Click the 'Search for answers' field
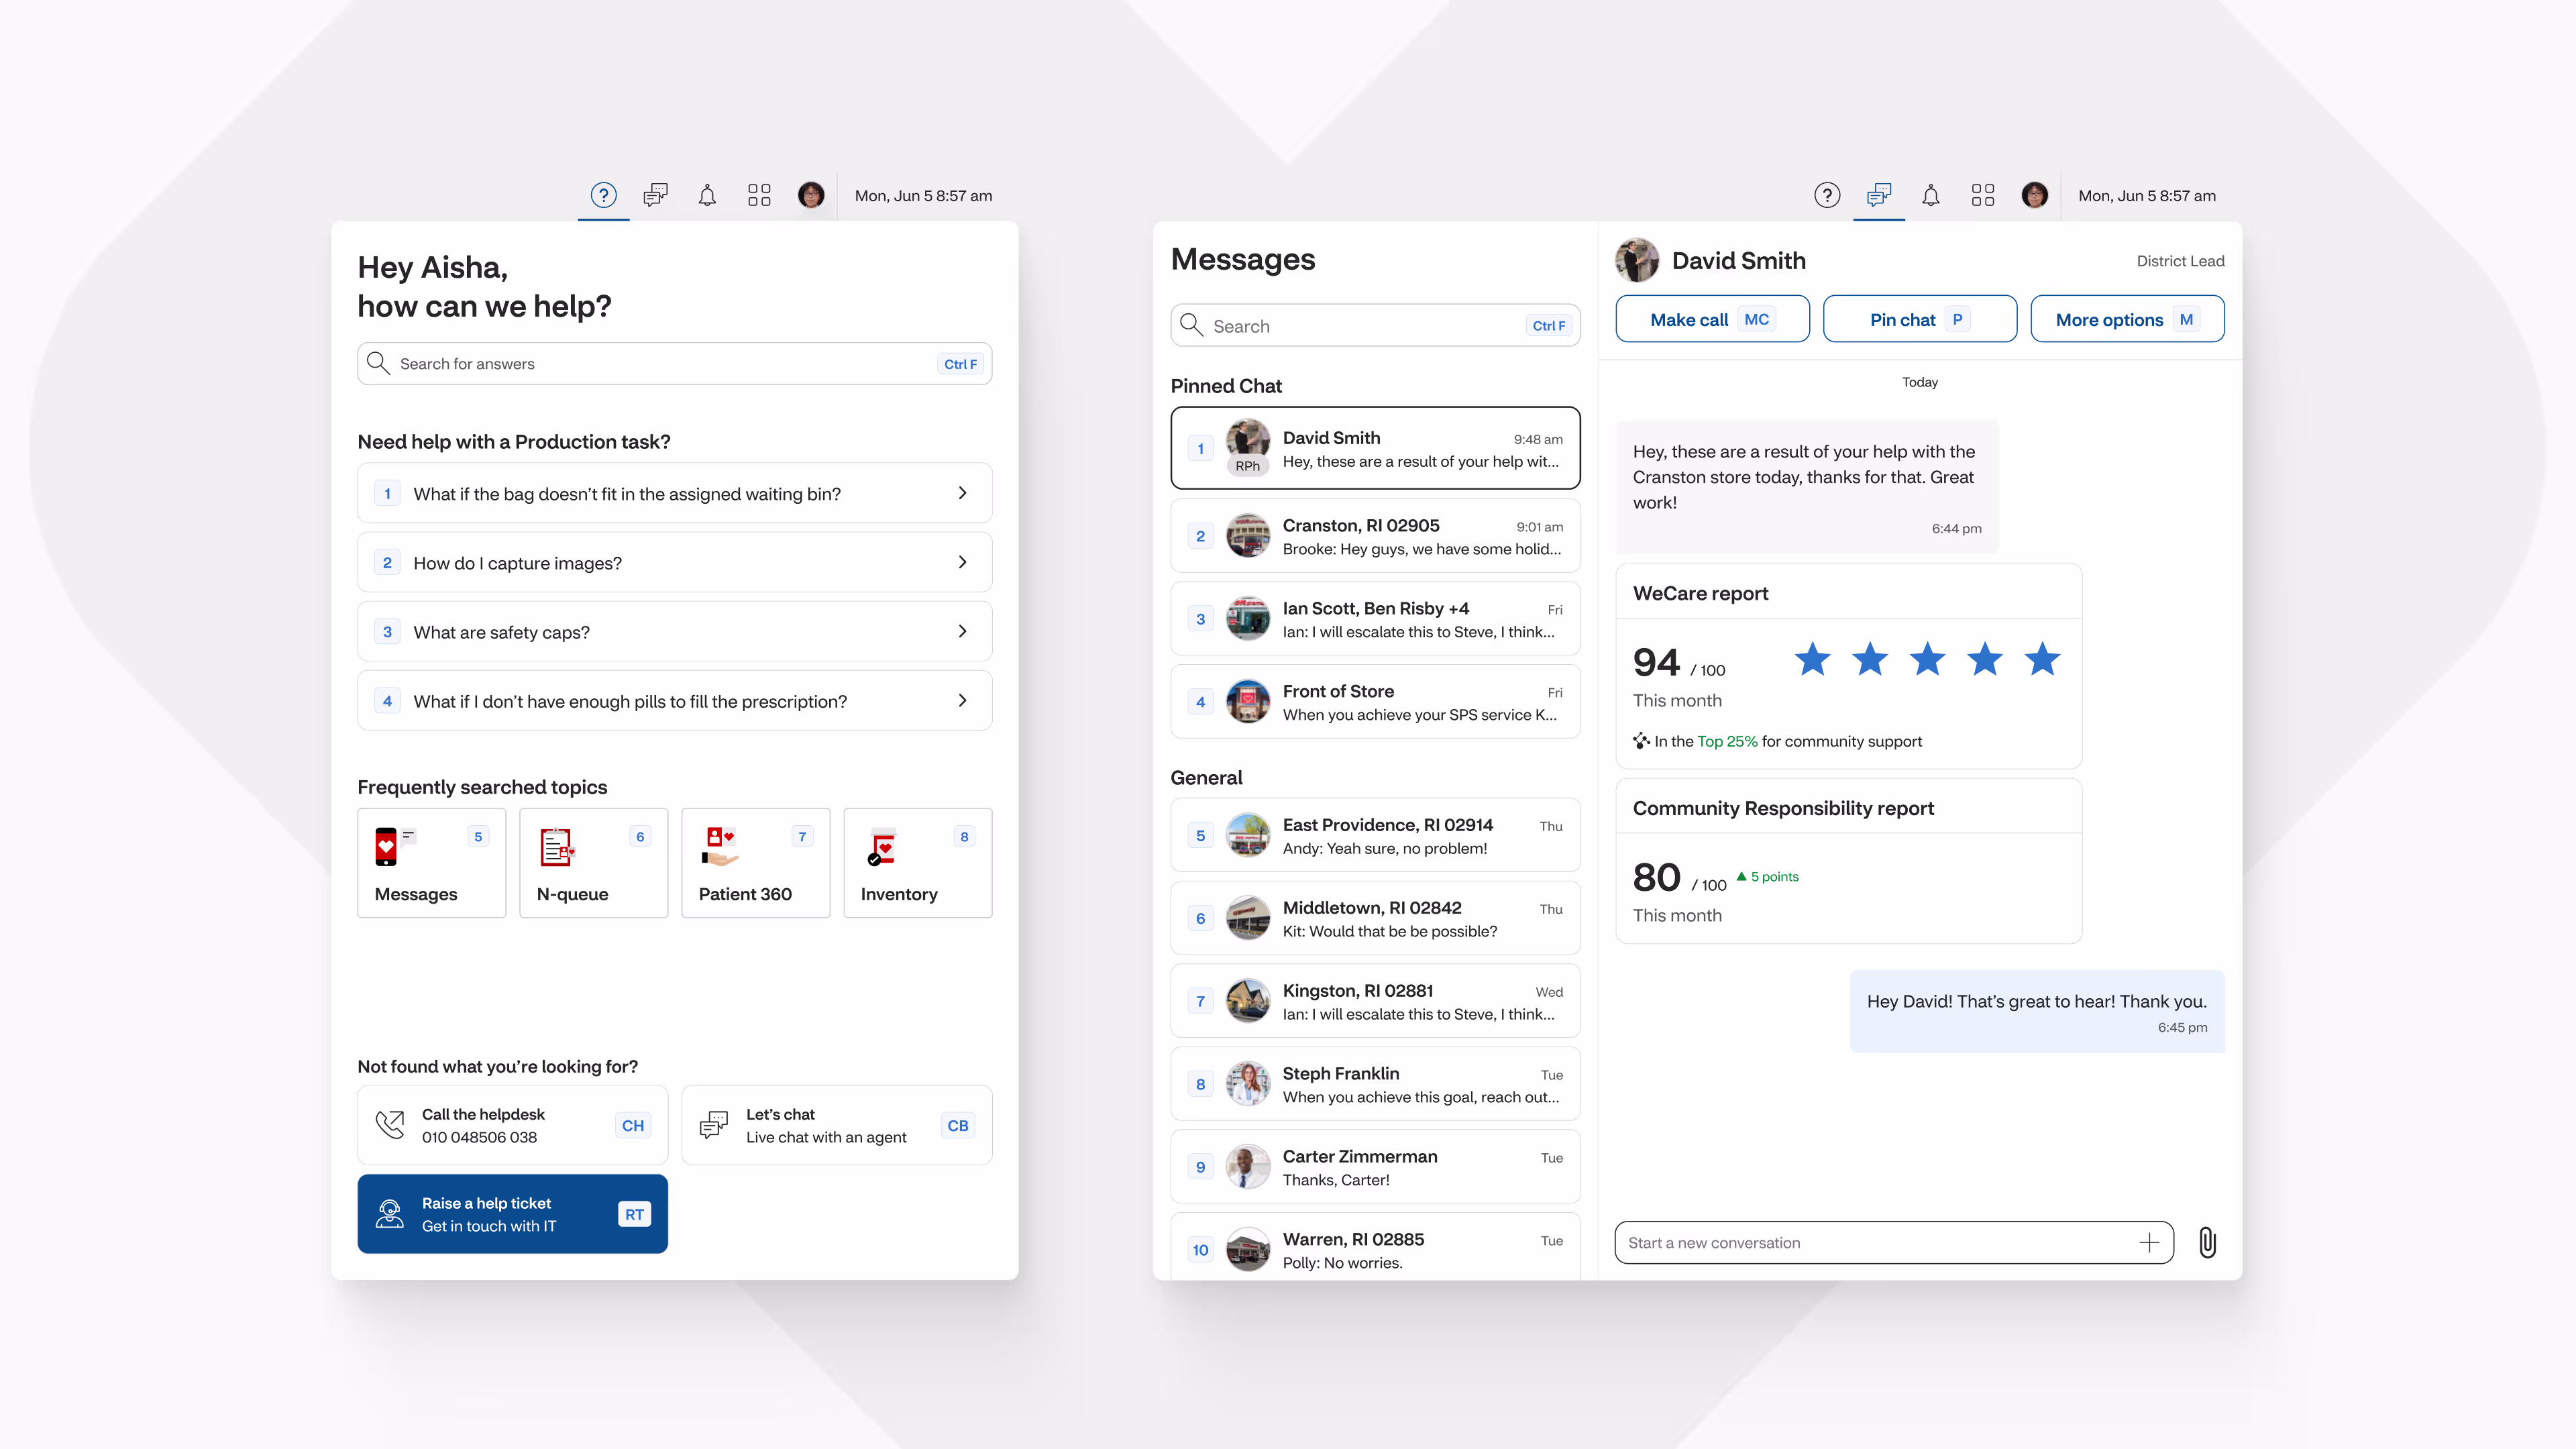This screenshot has height=1449, width=2576. [660, 364]
